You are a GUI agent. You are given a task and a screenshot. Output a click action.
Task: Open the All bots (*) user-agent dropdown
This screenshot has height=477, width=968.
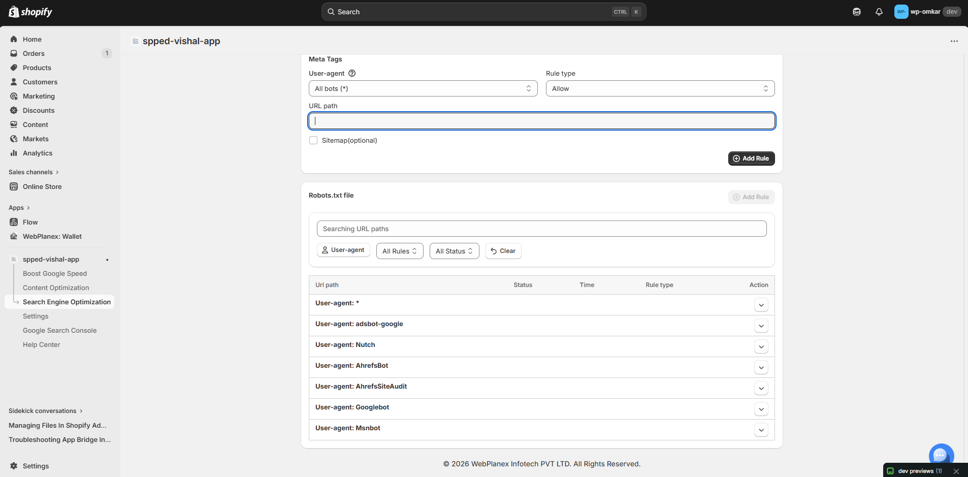(423, 88)
